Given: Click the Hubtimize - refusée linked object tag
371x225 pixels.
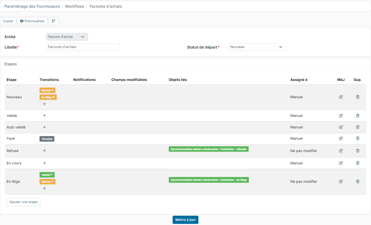Looking at the screenshot, I should [x=209, y=149].
